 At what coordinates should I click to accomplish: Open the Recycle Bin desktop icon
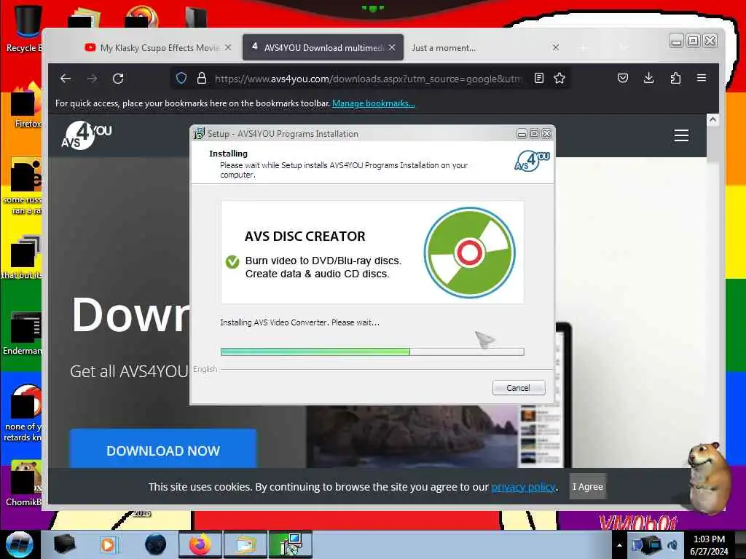coord(26,28)
